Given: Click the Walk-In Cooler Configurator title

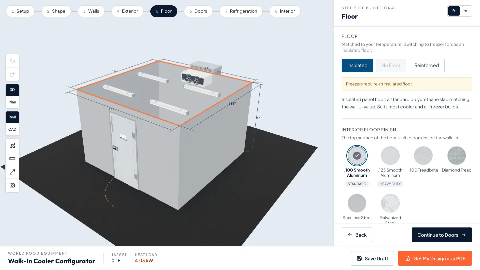Looking at the screenshot, I should pyautogui.click(x=52, y=261).
